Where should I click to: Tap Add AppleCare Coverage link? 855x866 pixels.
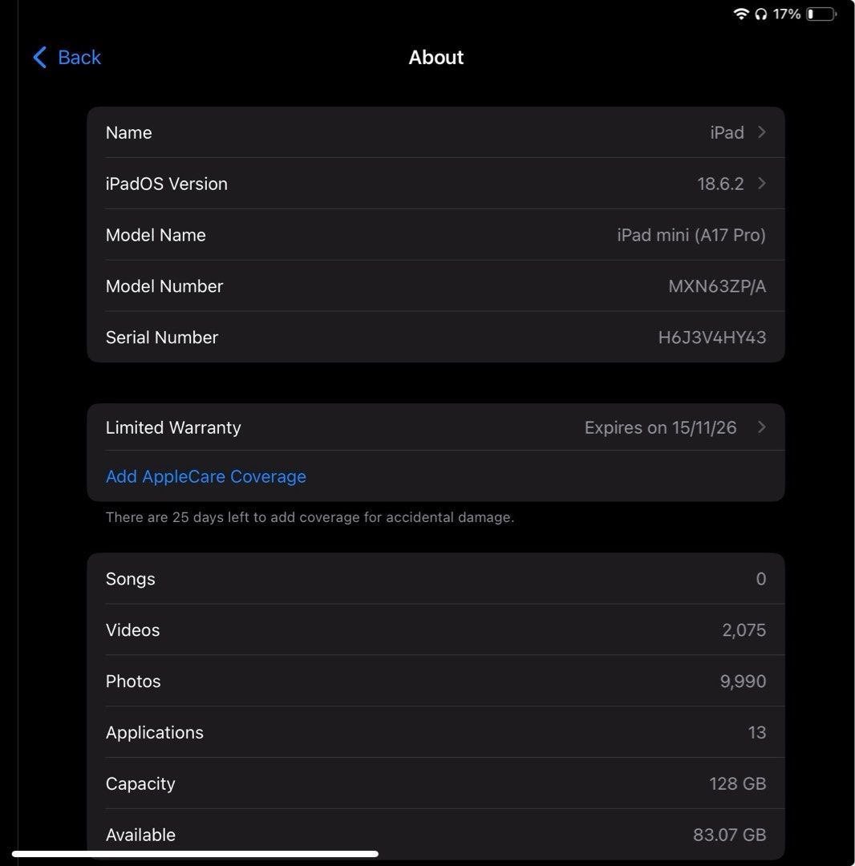[206, 476]
